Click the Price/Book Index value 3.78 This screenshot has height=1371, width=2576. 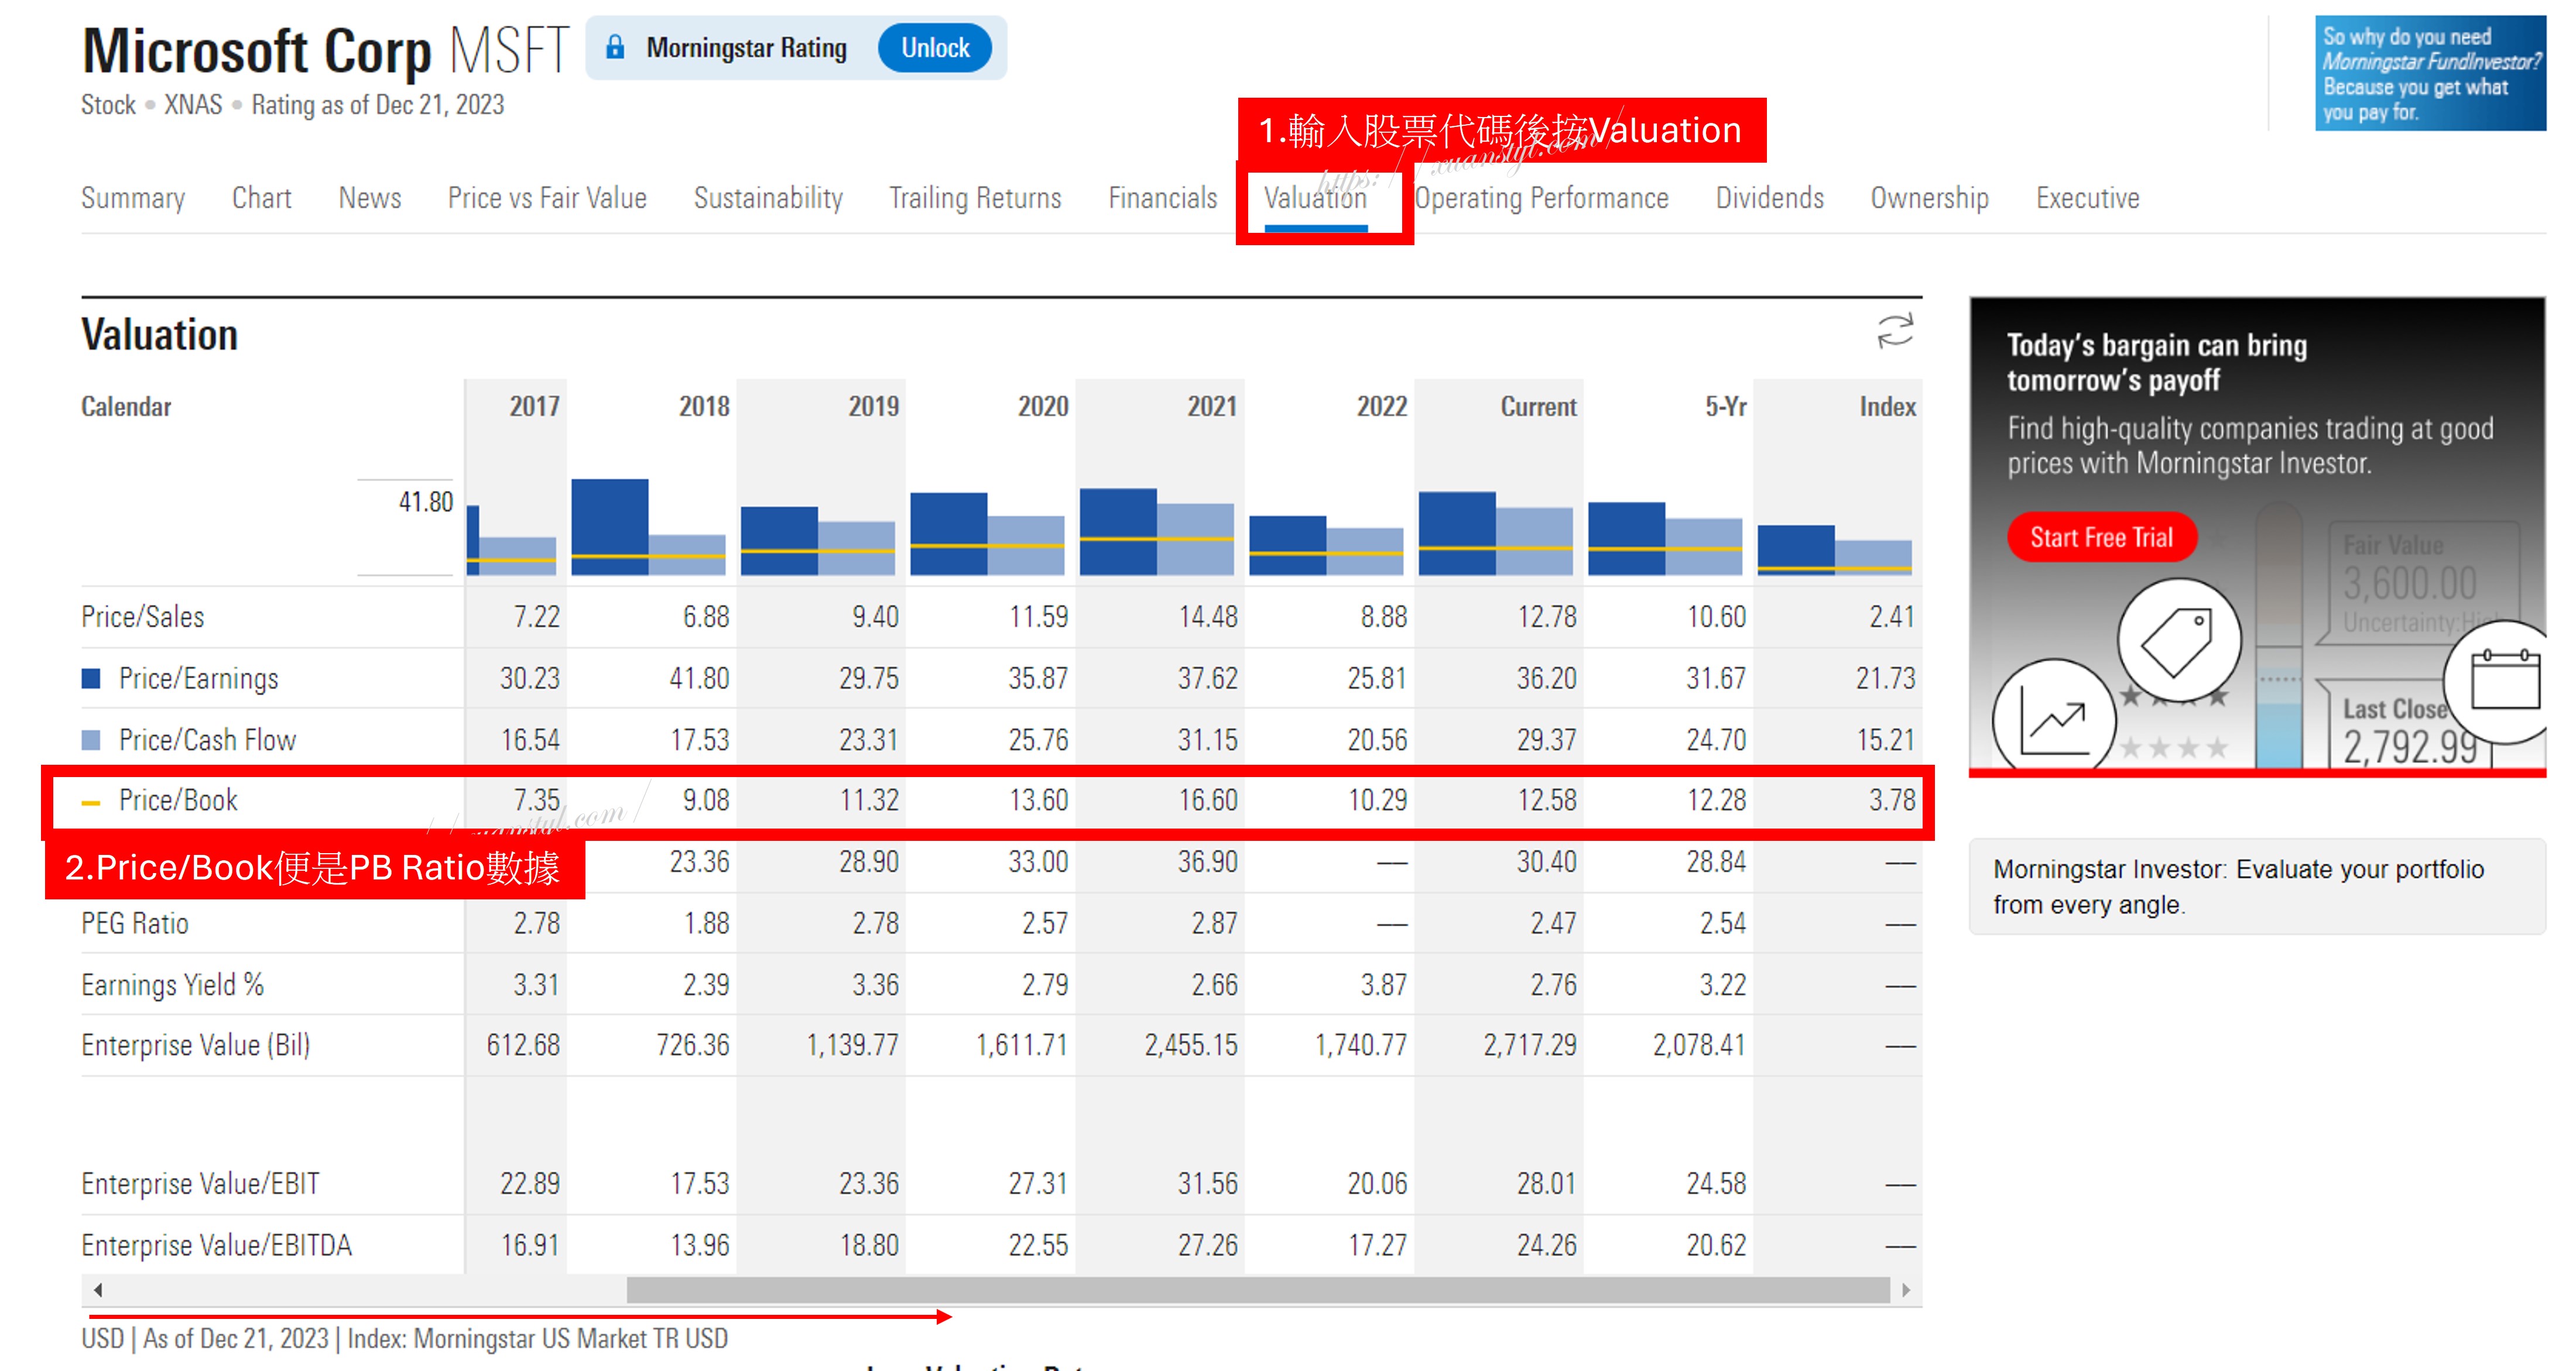[1892, 800]
